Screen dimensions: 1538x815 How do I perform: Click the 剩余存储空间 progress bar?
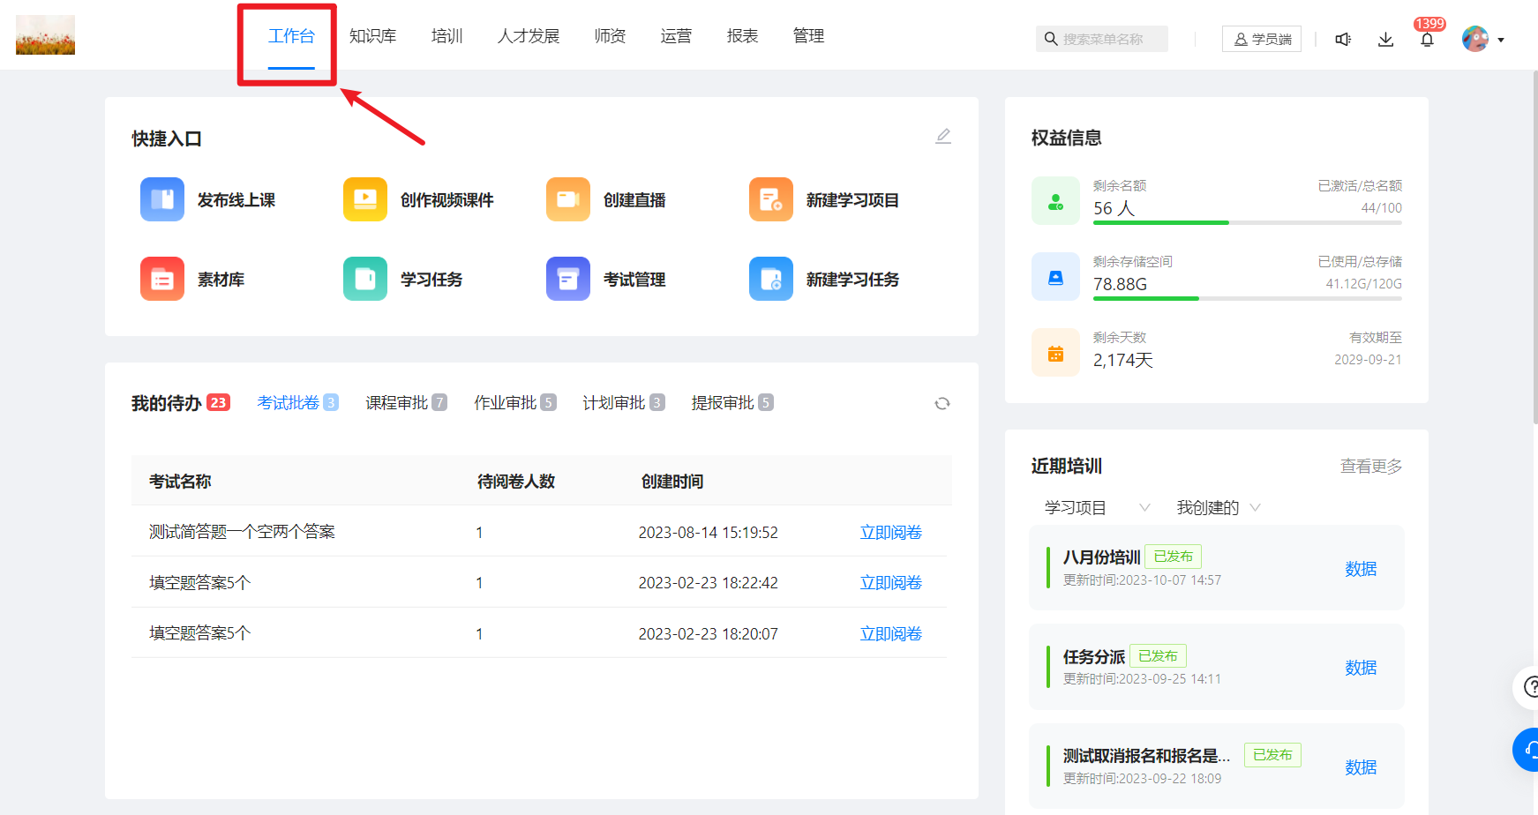pyautogui.click(x=1248, y=299)
